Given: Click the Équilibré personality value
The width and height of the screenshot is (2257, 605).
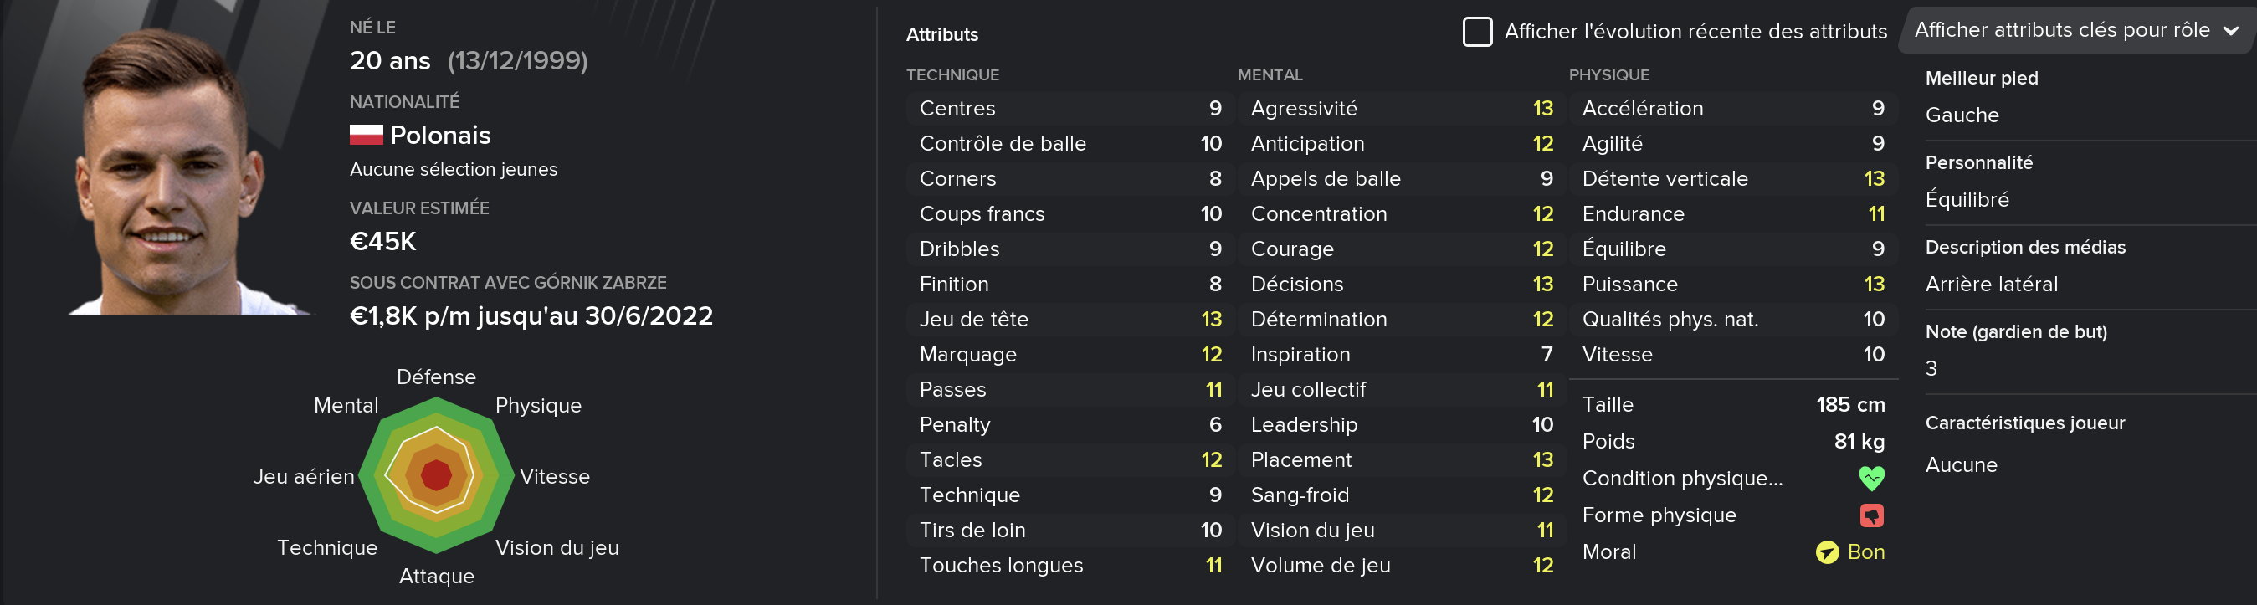Looking at the screenshot, I should pos(1967,200).
